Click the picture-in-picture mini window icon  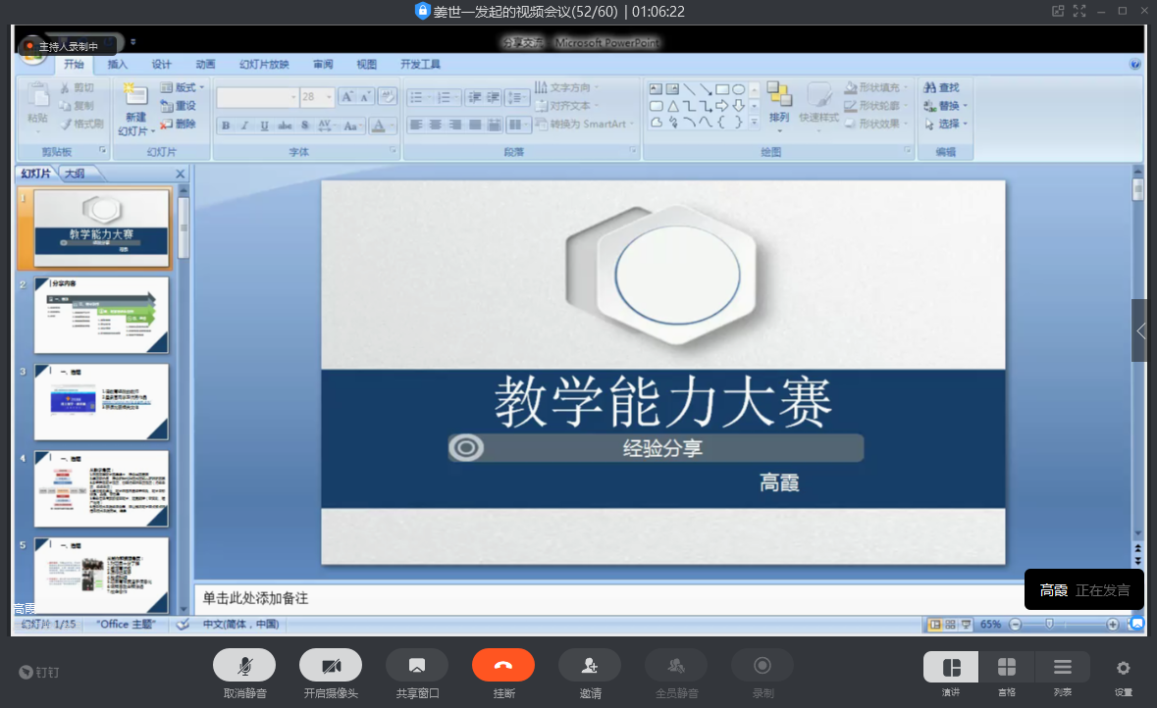pos(1058,12)
